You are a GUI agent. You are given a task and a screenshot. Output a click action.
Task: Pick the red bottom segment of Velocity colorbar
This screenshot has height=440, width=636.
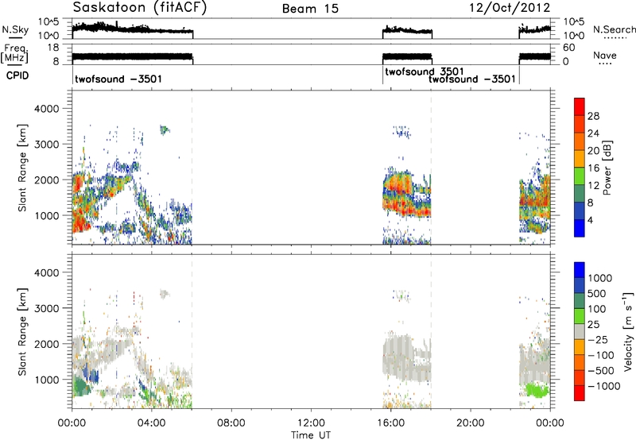(580, 393)
